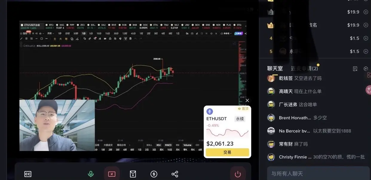Viewport: 371px width, 180px height.
Task: Click the 永续 perpetual tag
Action: (x=240, y=119)
